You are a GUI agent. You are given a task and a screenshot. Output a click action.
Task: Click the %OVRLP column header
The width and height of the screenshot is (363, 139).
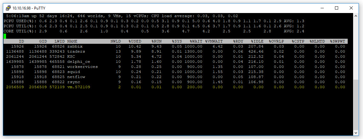(276, 41)
